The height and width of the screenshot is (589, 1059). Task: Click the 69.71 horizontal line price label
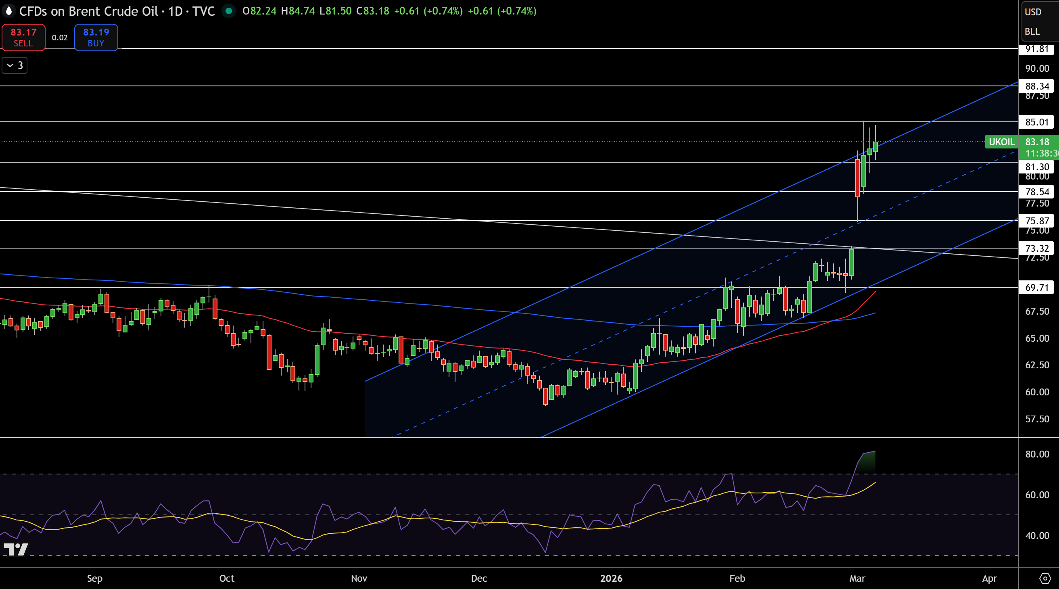pyautogui.click(x=1036, y=287)
